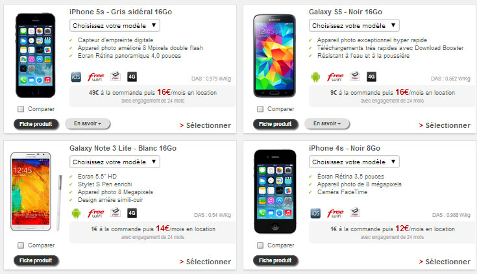Click the Android robot icon under Galaxy S5

(x=315, y=77)
